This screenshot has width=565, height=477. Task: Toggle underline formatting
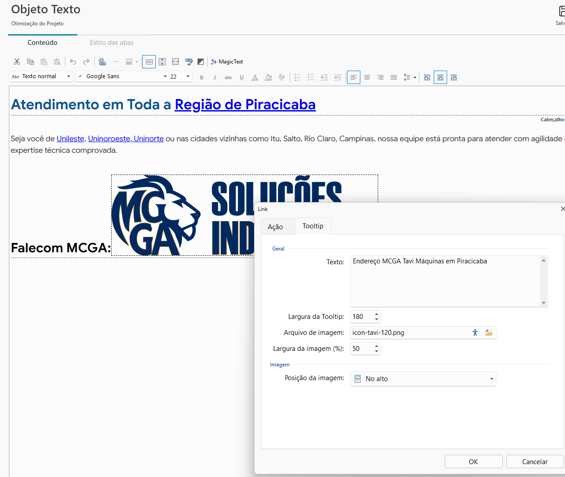pyautogui.click(x=242, y=77)
